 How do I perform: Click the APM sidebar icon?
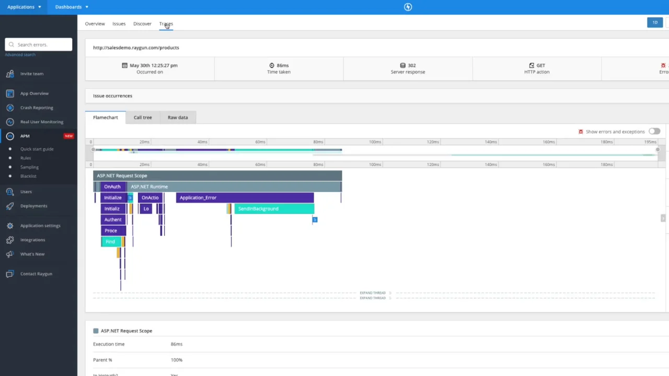pos(10,136)
